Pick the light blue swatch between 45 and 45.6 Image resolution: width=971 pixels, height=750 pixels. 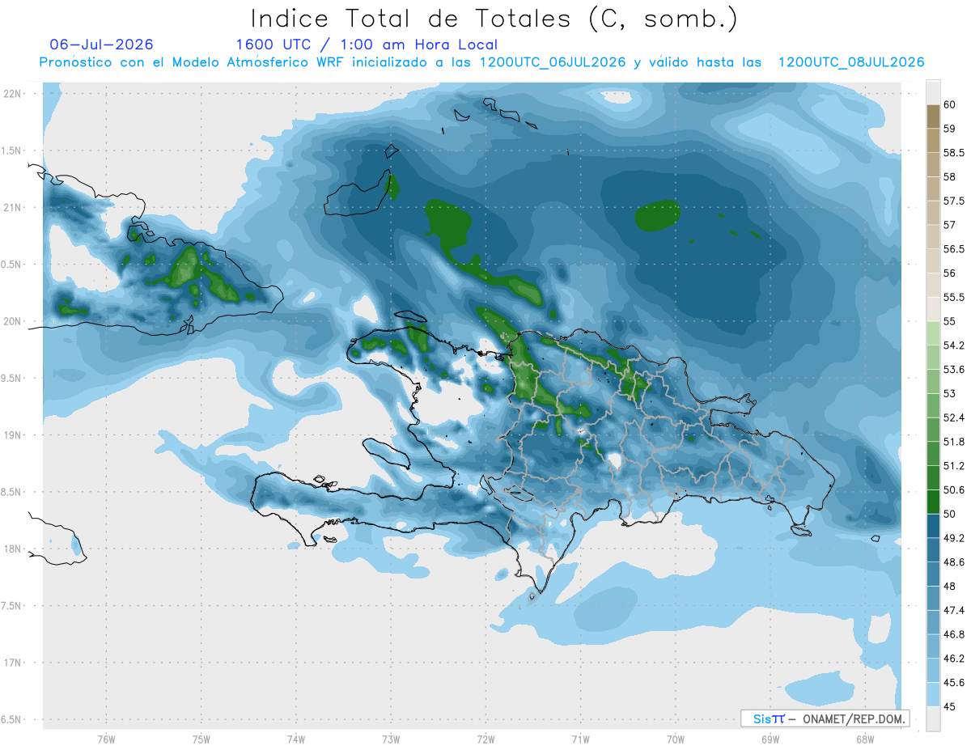[x=933, y=694]
